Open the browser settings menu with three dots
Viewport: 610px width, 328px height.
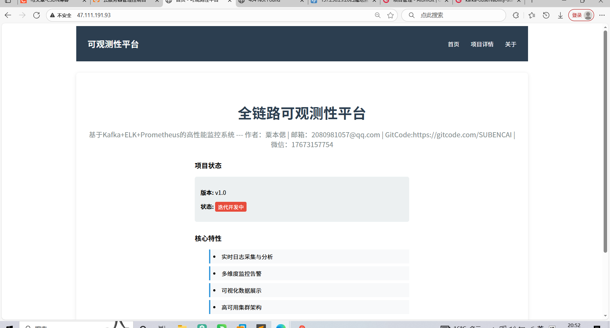602,15
